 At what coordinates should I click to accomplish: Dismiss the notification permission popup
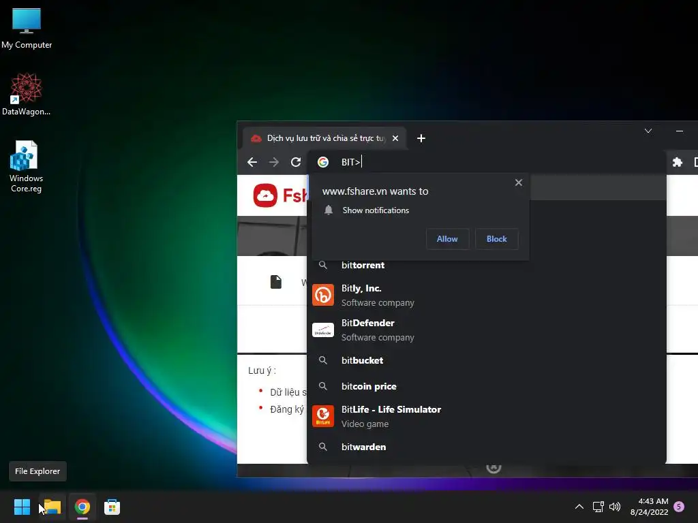[x=519, y=183]
